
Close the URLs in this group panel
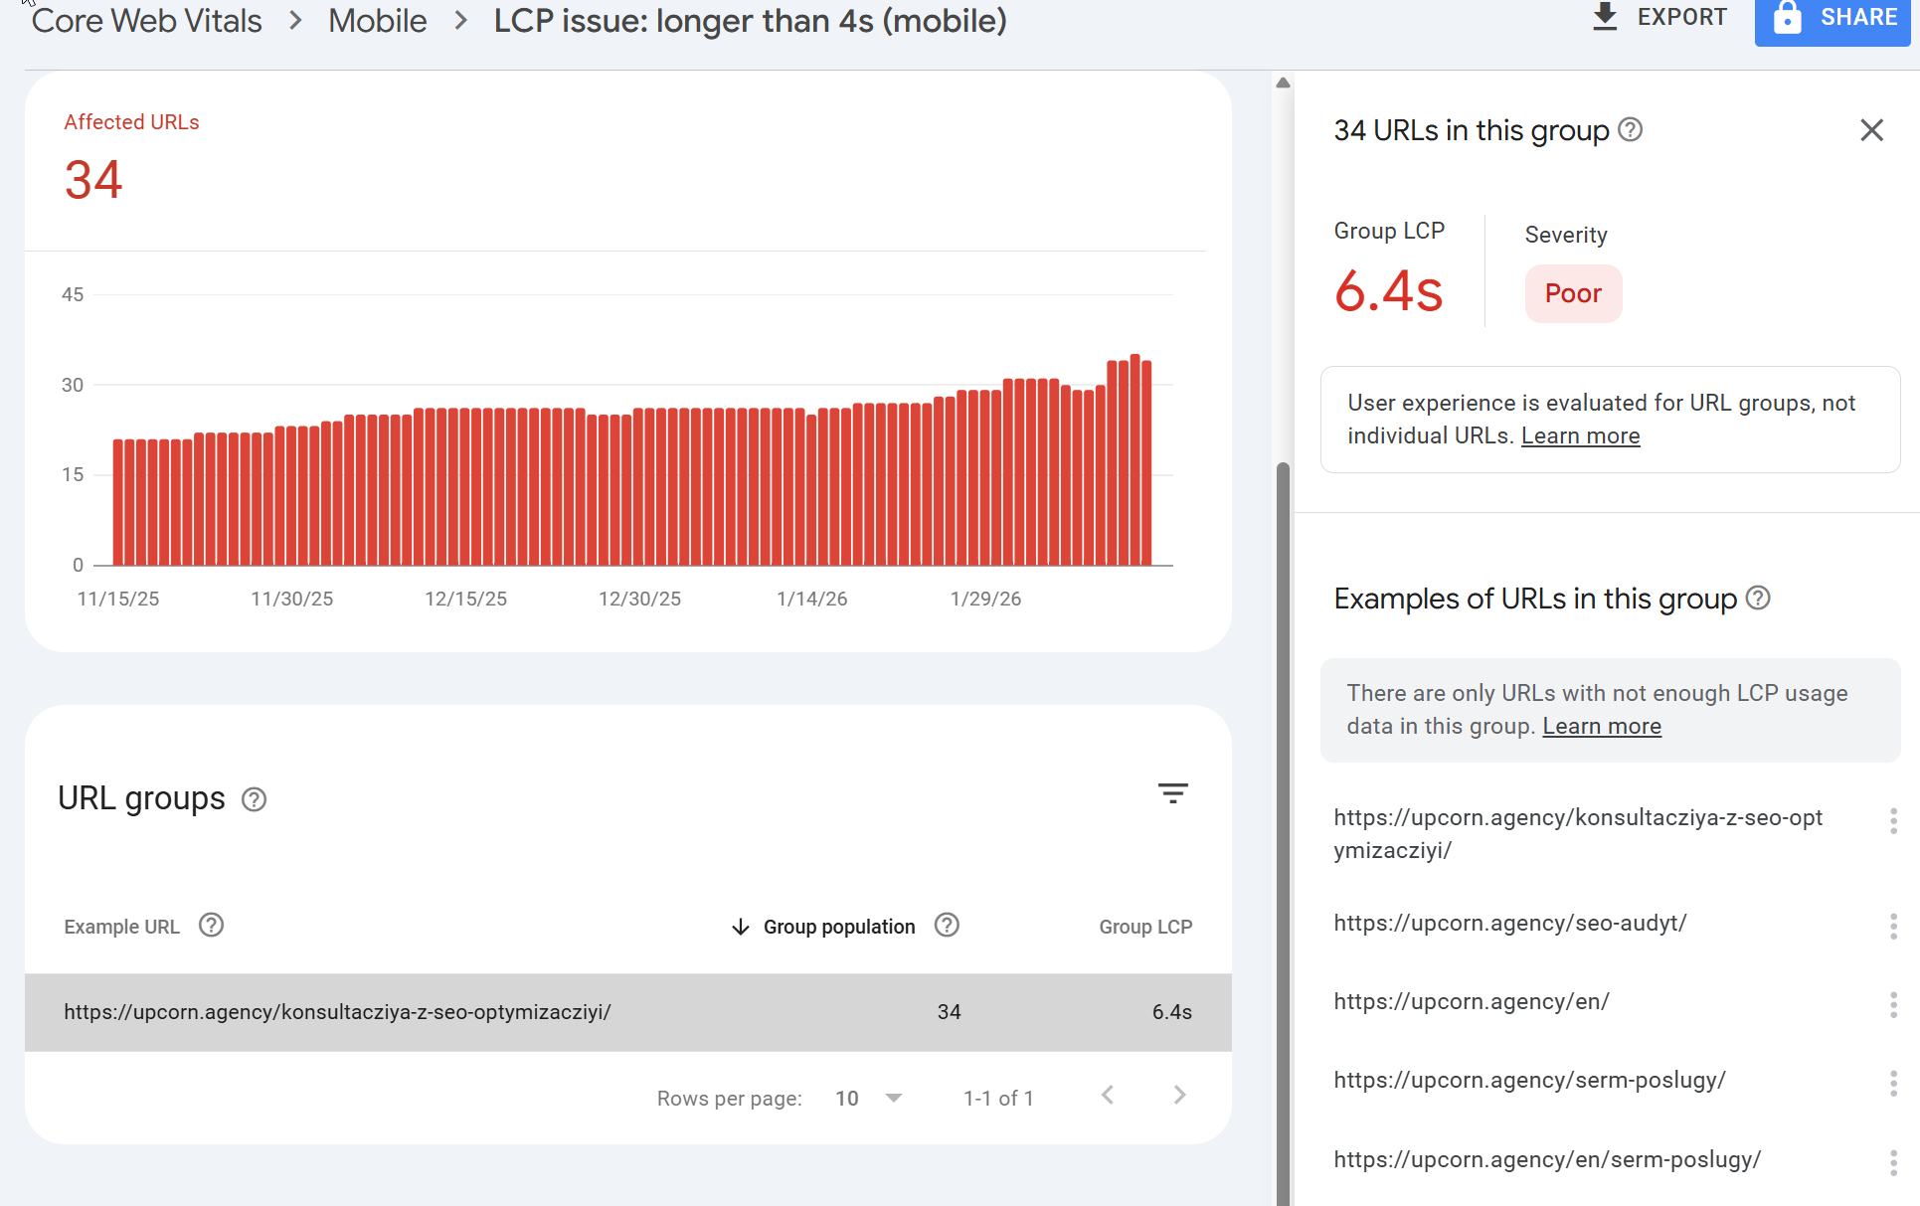pos(1871,130)
